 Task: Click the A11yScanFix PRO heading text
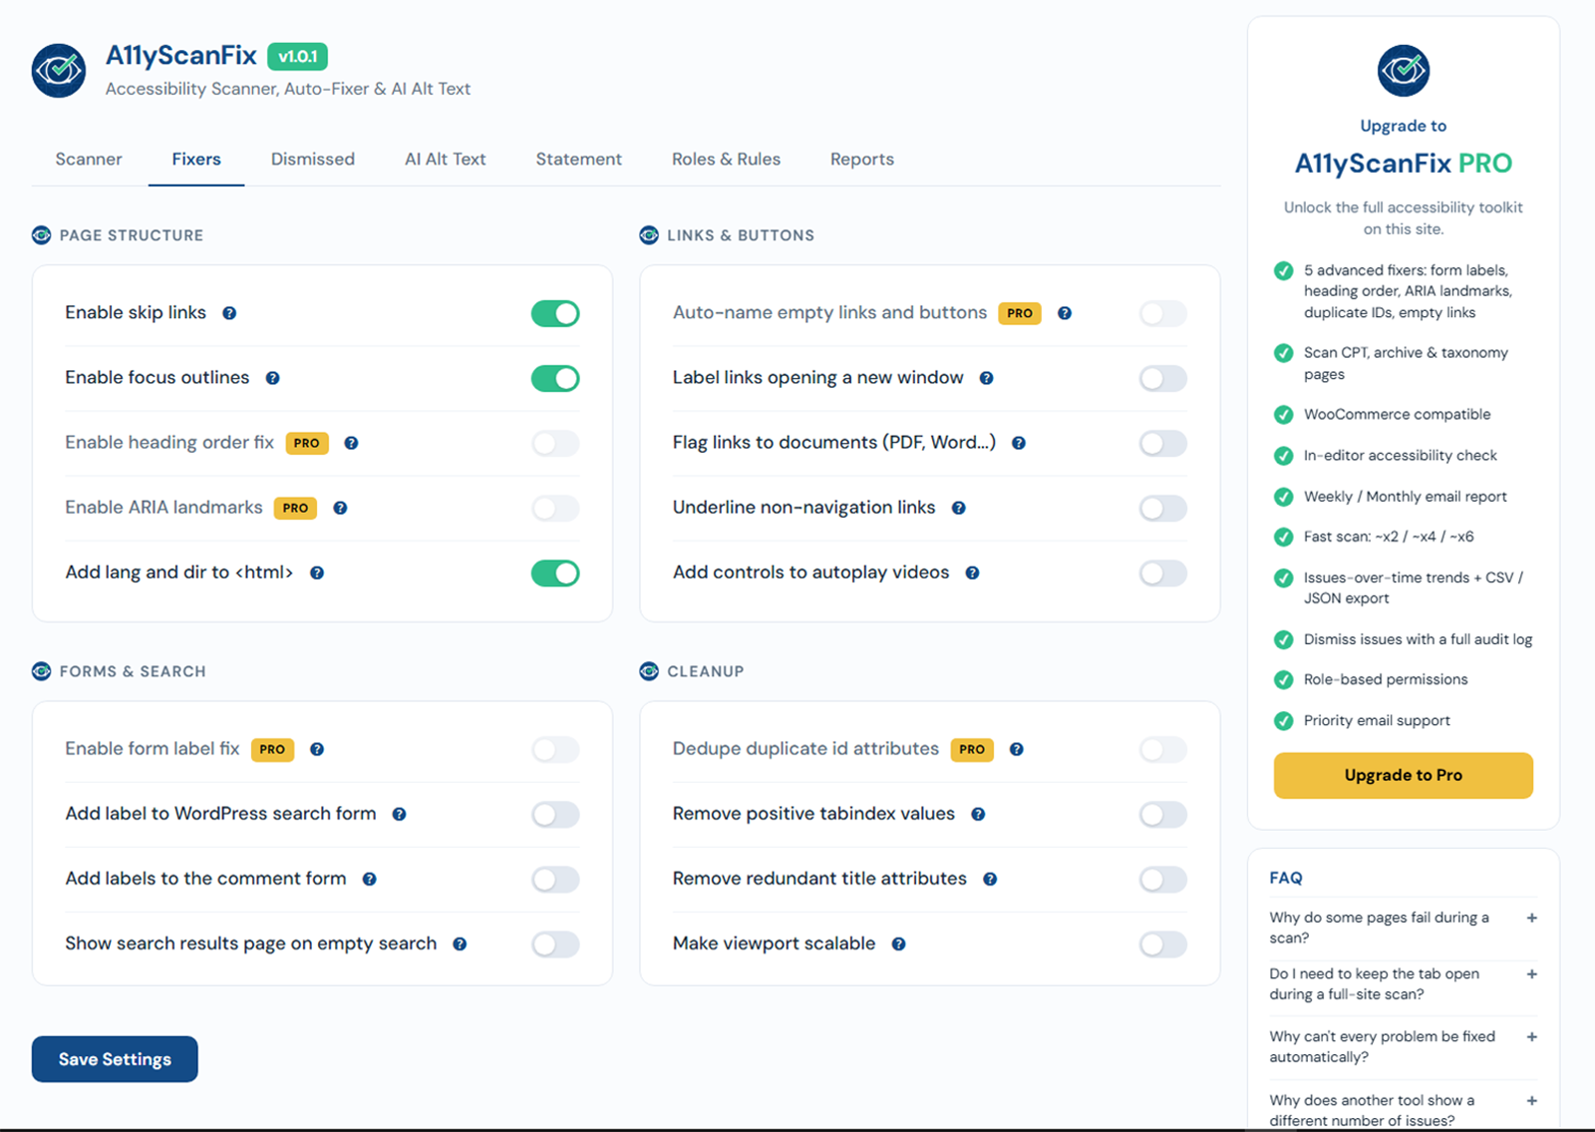click(x=1403, y=164)
